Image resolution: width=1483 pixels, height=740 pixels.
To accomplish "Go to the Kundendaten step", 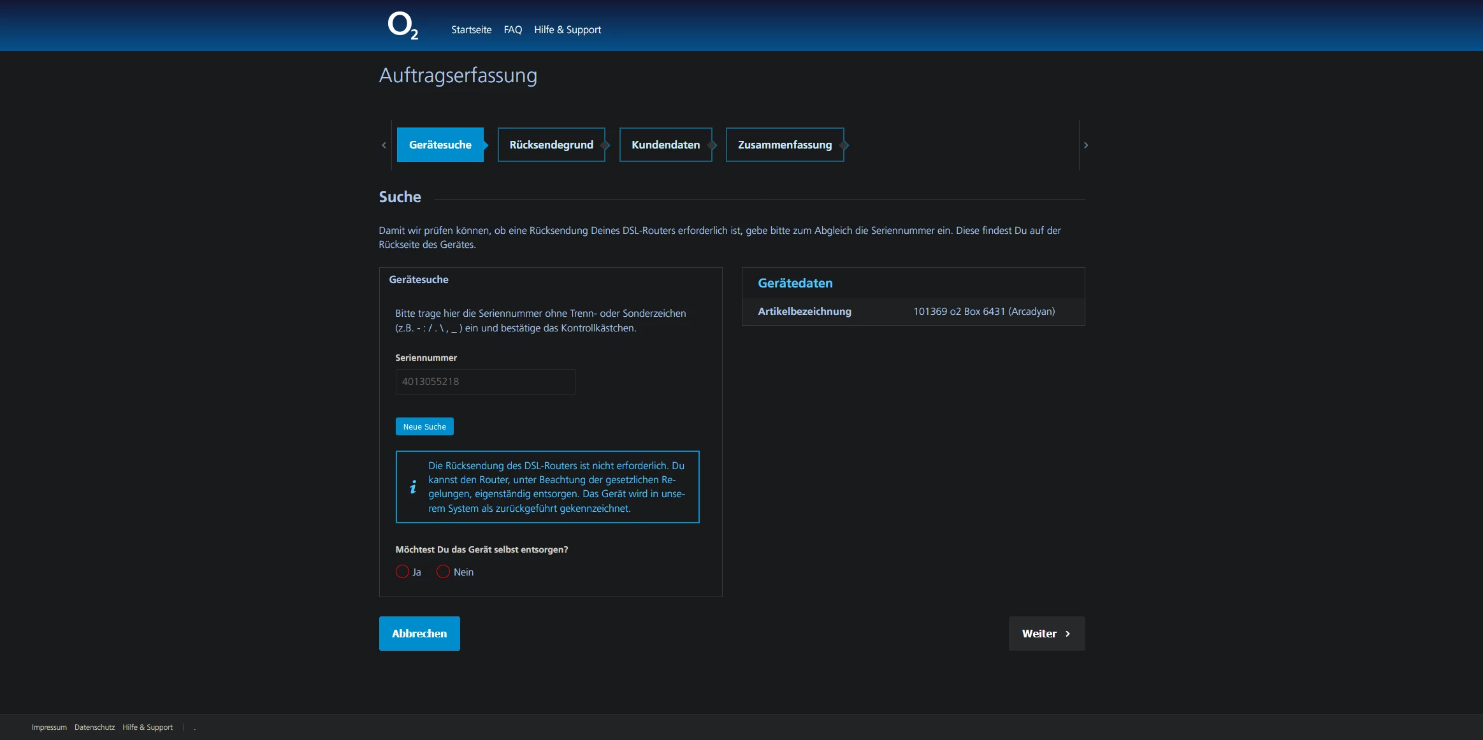I will tap(665, 145).
